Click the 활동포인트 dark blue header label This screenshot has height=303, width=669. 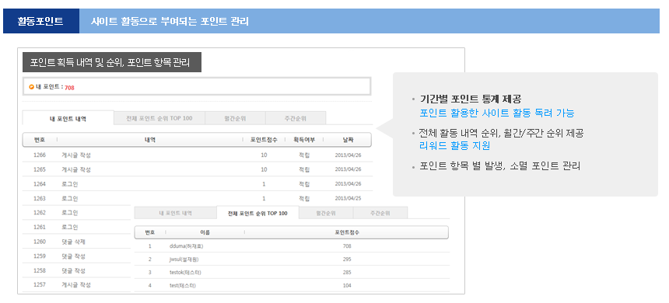(x=41, y=21)
